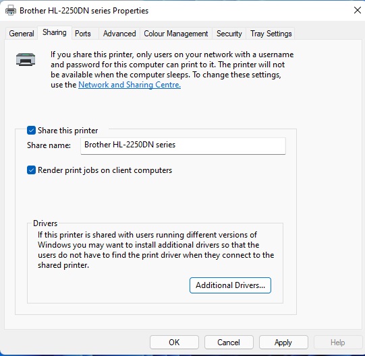The image size is (365, 356).
Task: Switch to the Security tab
Action: 229,34
